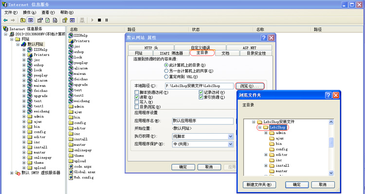The width and height of the screenshot is (365, 194).
Task: Click the 浏览 button next to local path
Action: point(250,86)
